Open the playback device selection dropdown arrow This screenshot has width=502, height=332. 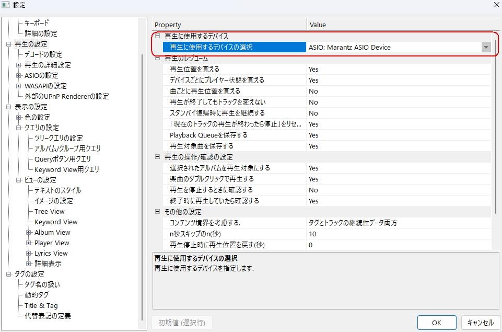486,48
